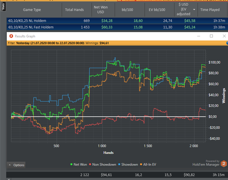This screenshot has width=228, height=180.
Task: Click the 1h 38m time played cell
Action: pyautogui.click(x=219, y=27)
